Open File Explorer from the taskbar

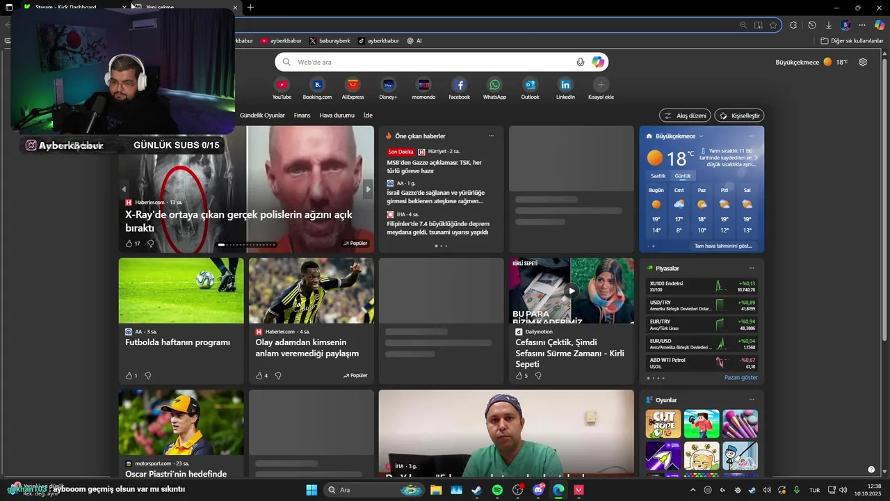pyautogui.click(x=436, y=490)
